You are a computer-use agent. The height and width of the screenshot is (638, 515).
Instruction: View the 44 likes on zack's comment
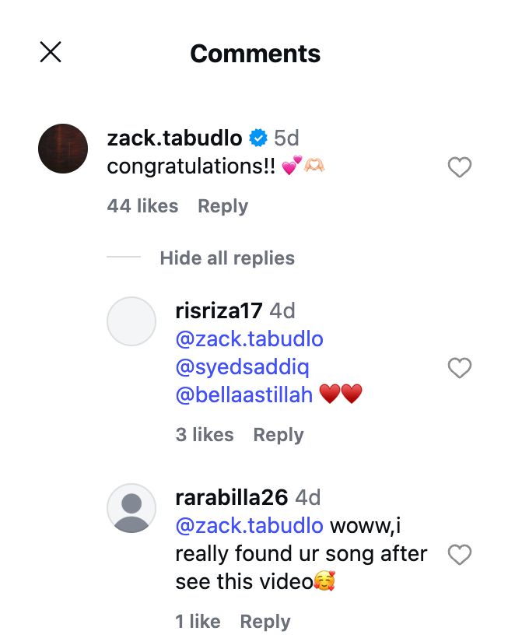click(x=143, y=206)
